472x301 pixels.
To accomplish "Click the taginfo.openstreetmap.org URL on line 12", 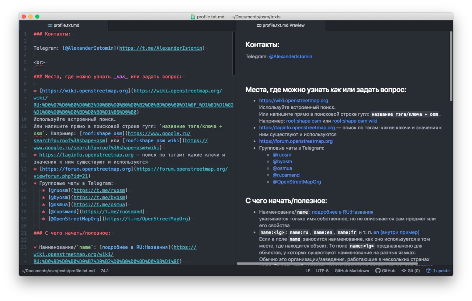I will pyautogui.click(x=86, y=155).
